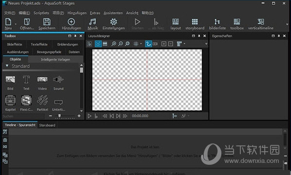Jump to next item in preview controls
This screenshot has height=175, width=291.
pos(118,116)
